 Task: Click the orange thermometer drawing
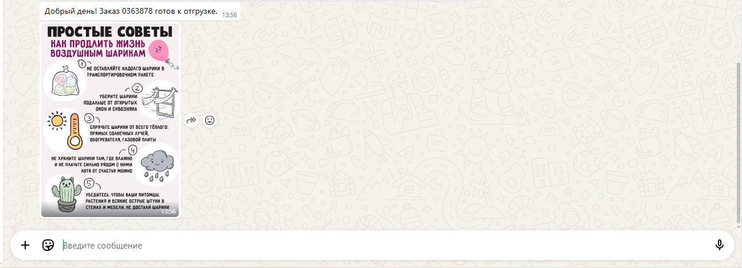pos(74,132)
